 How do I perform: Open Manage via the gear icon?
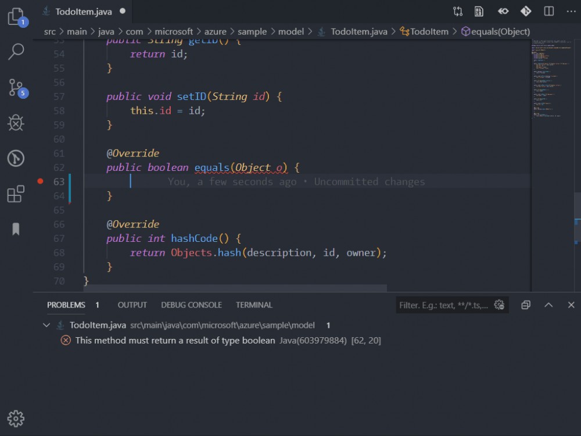click(x=16, y=418)
